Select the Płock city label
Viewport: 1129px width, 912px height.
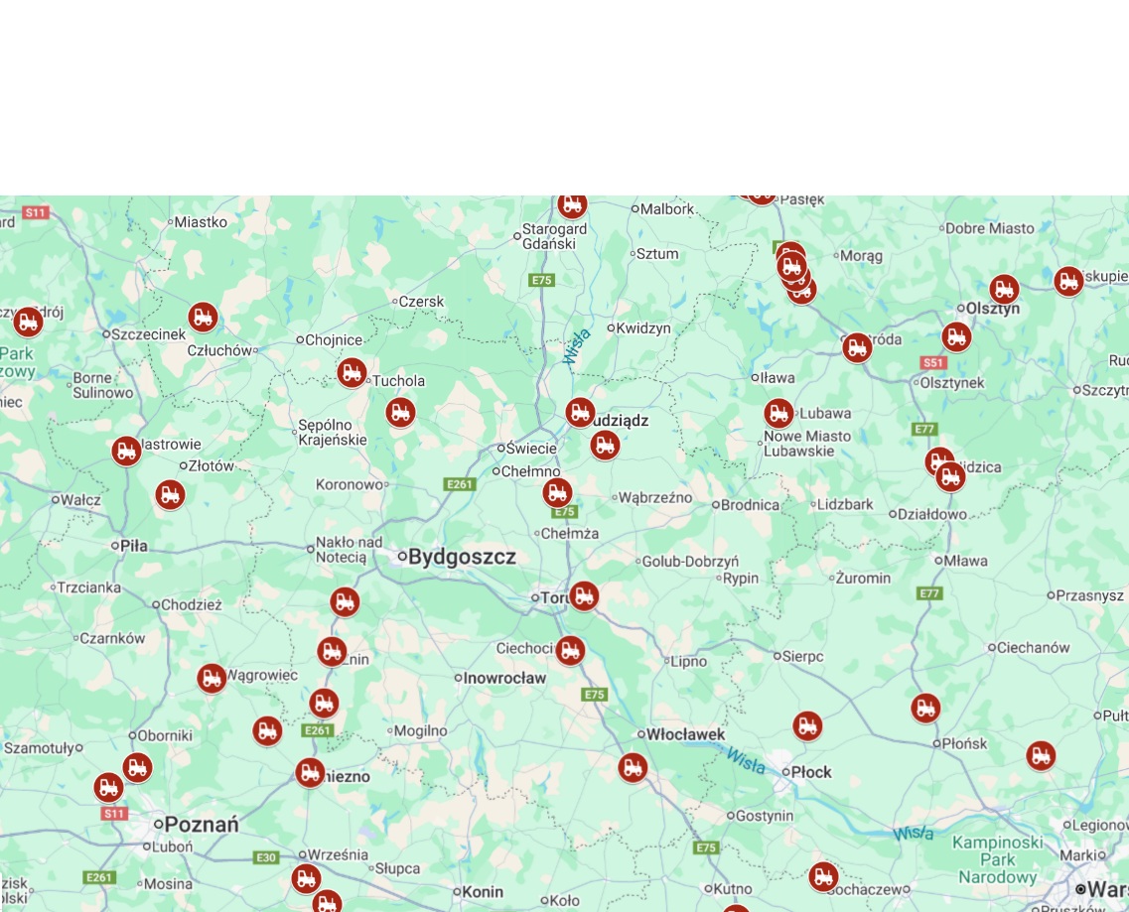(810, 772)
